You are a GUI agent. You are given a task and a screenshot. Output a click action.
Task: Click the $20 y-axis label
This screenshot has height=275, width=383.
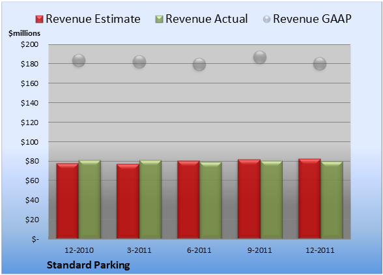click(32, 220)
